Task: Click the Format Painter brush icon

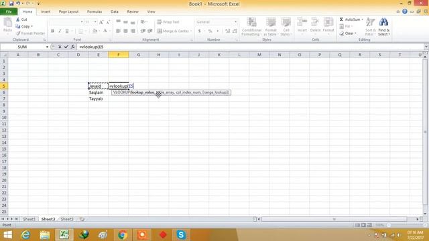Action: click(x=18, y=33)
